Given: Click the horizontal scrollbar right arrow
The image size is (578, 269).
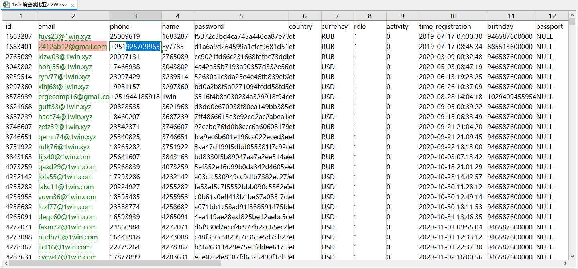Looking at the screenshot, I should (566, 263).
